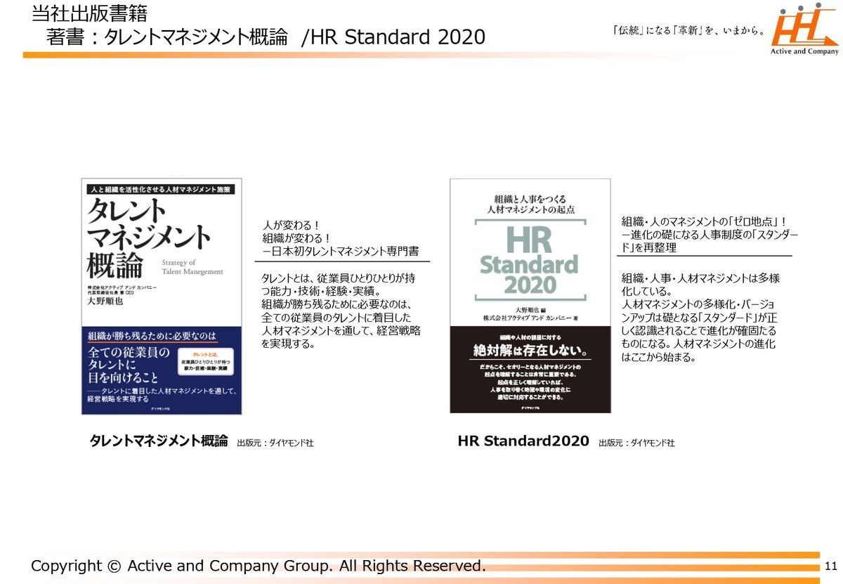
Task: Click the subtitle line starting with 著書
Action: (x=266, y=37)
